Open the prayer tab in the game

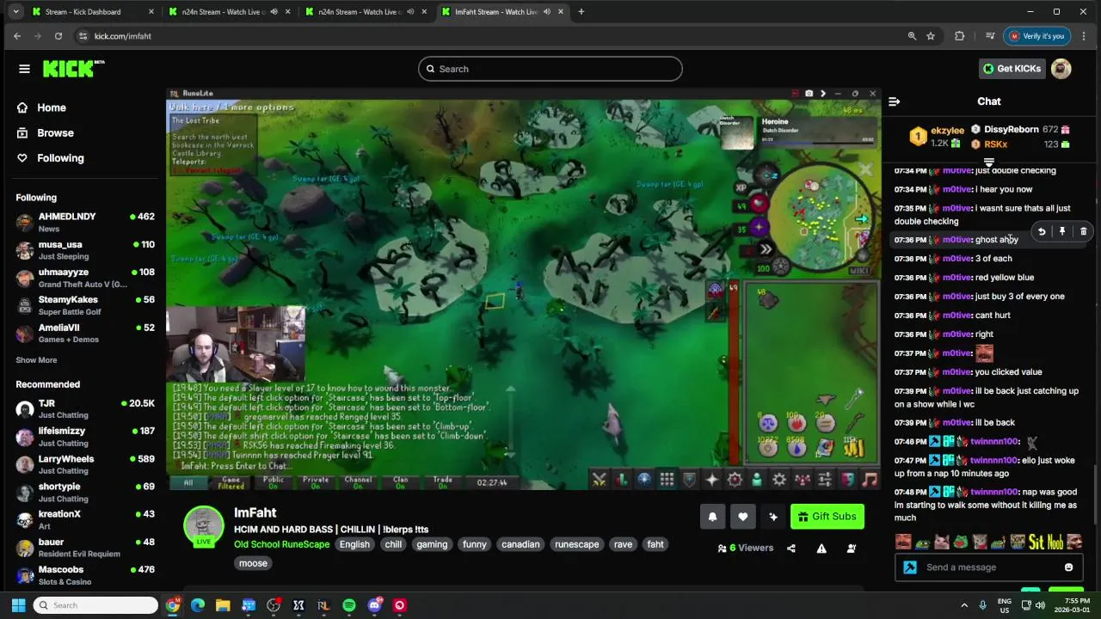712,479
